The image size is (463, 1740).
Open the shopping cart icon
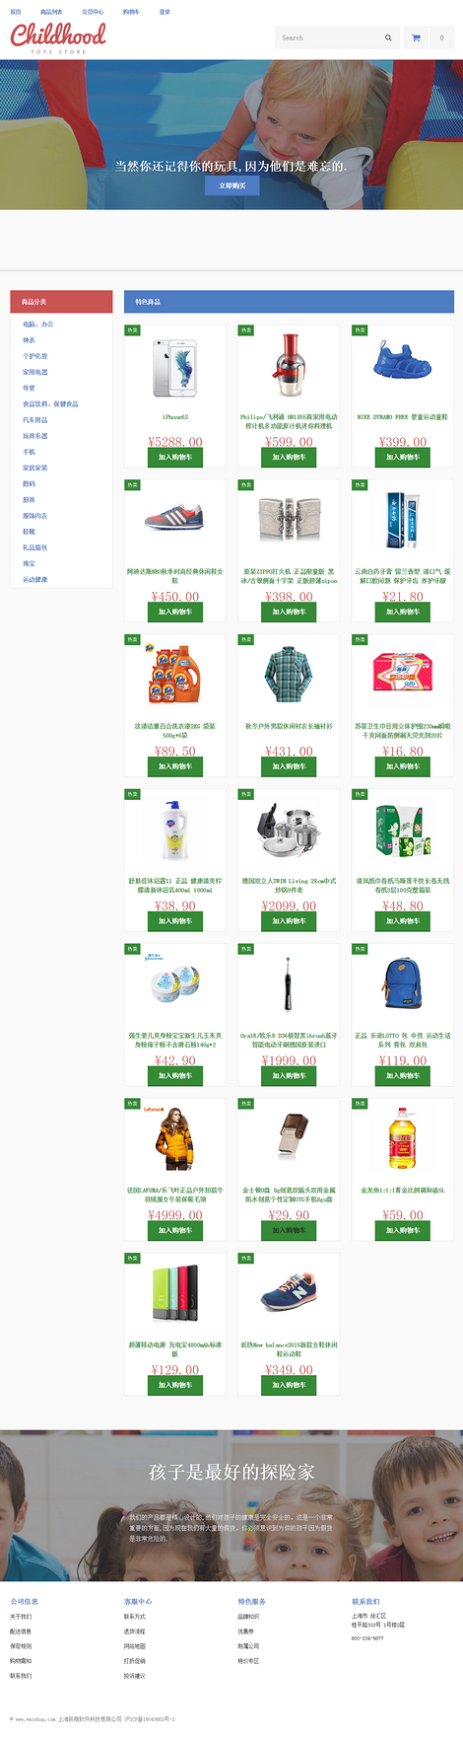[416, 37]
